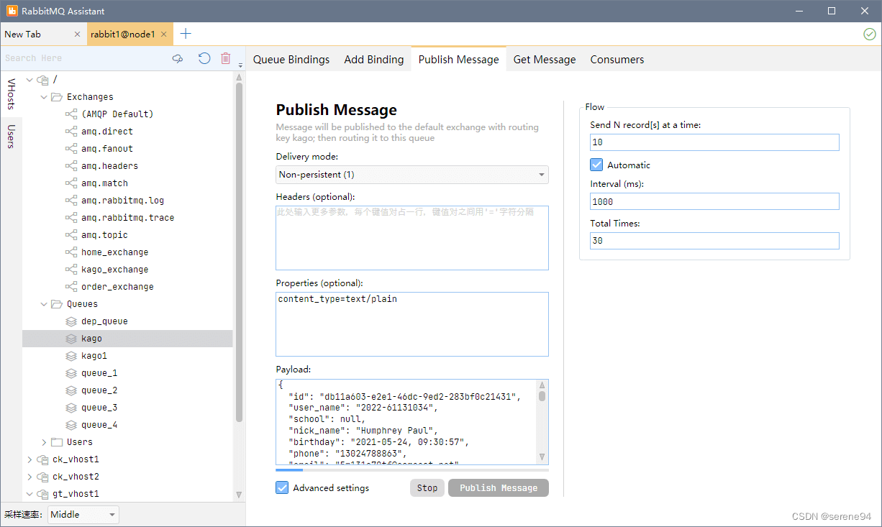This screenshot has width=882, height=527.
Task: Click the Queues folder icon
Action: coord(57,304)
